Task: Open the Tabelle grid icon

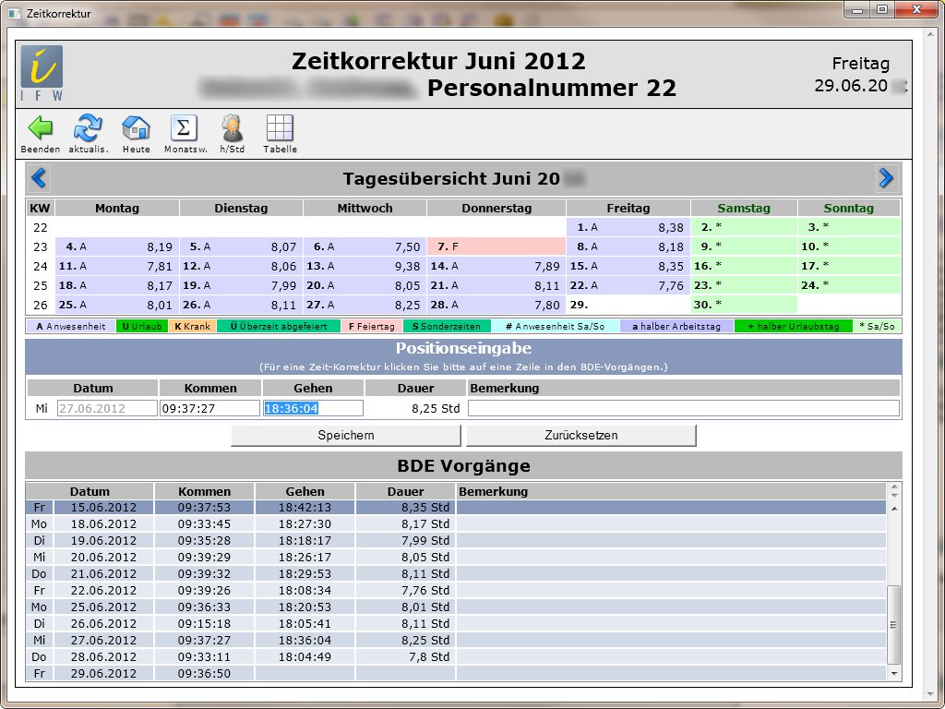Action: coord(280,128)
